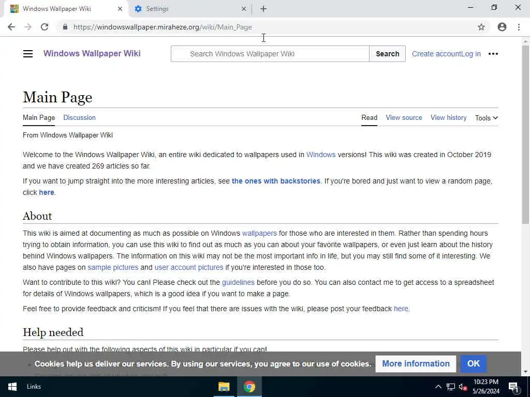Restore down the Chrome window
The height and width of the screenshot is (397, 530).
point(494,7)
